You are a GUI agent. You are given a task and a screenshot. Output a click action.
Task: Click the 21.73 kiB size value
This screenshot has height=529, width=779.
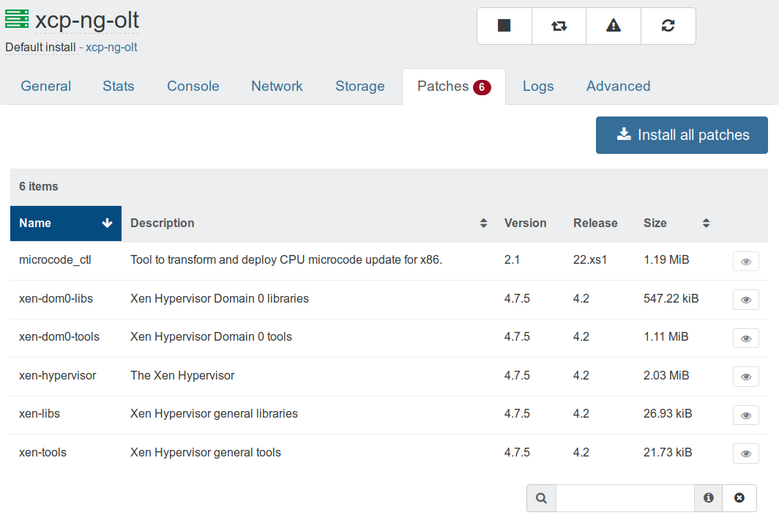click(668, 453)
